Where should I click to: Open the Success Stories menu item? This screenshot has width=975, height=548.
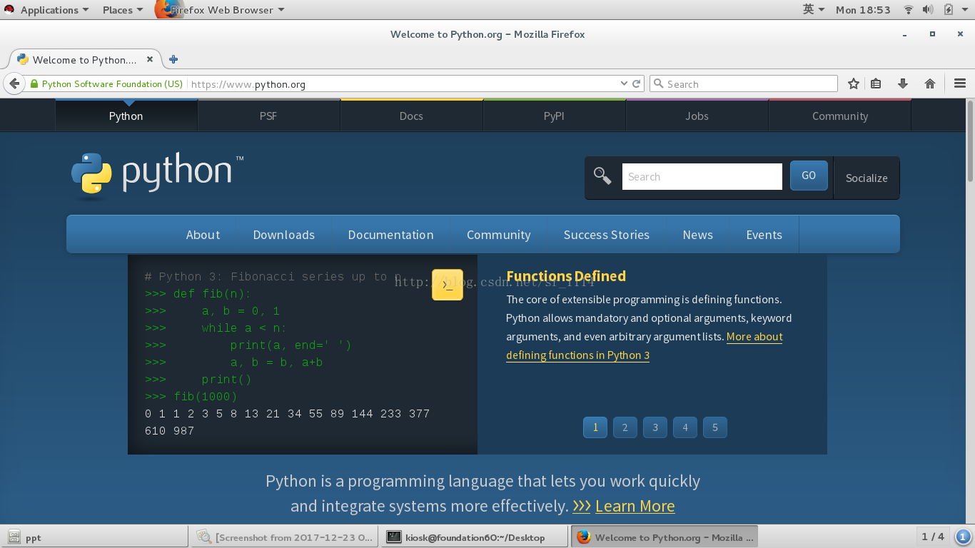click(607, 235)
